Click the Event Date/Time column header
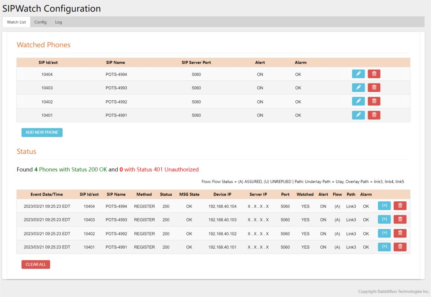The width and height of the screenshot is (431, 297). [47, 194]
